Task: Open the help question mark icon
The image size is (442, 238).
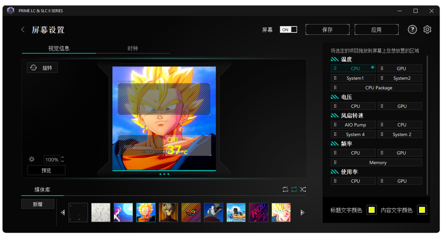Action: [x=412, y=30]
